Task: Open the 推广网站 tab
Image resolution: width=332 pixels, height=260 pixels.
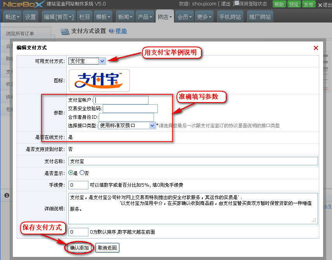Action: click(260, 17)
